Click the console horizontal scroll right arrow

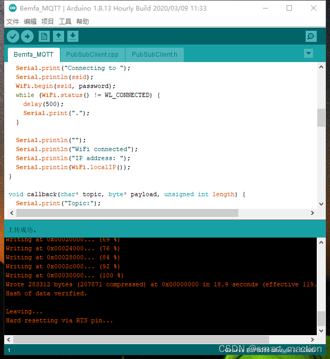coord(313,339)
